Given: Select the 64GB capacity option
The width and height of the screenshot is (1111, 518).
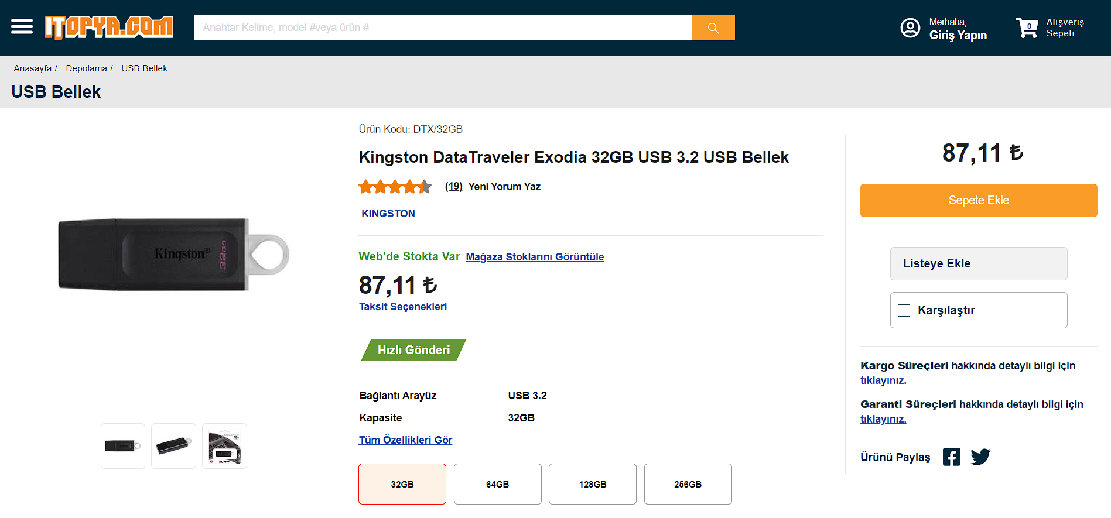Looking at the screenshot, I should (x=497, y=484).
